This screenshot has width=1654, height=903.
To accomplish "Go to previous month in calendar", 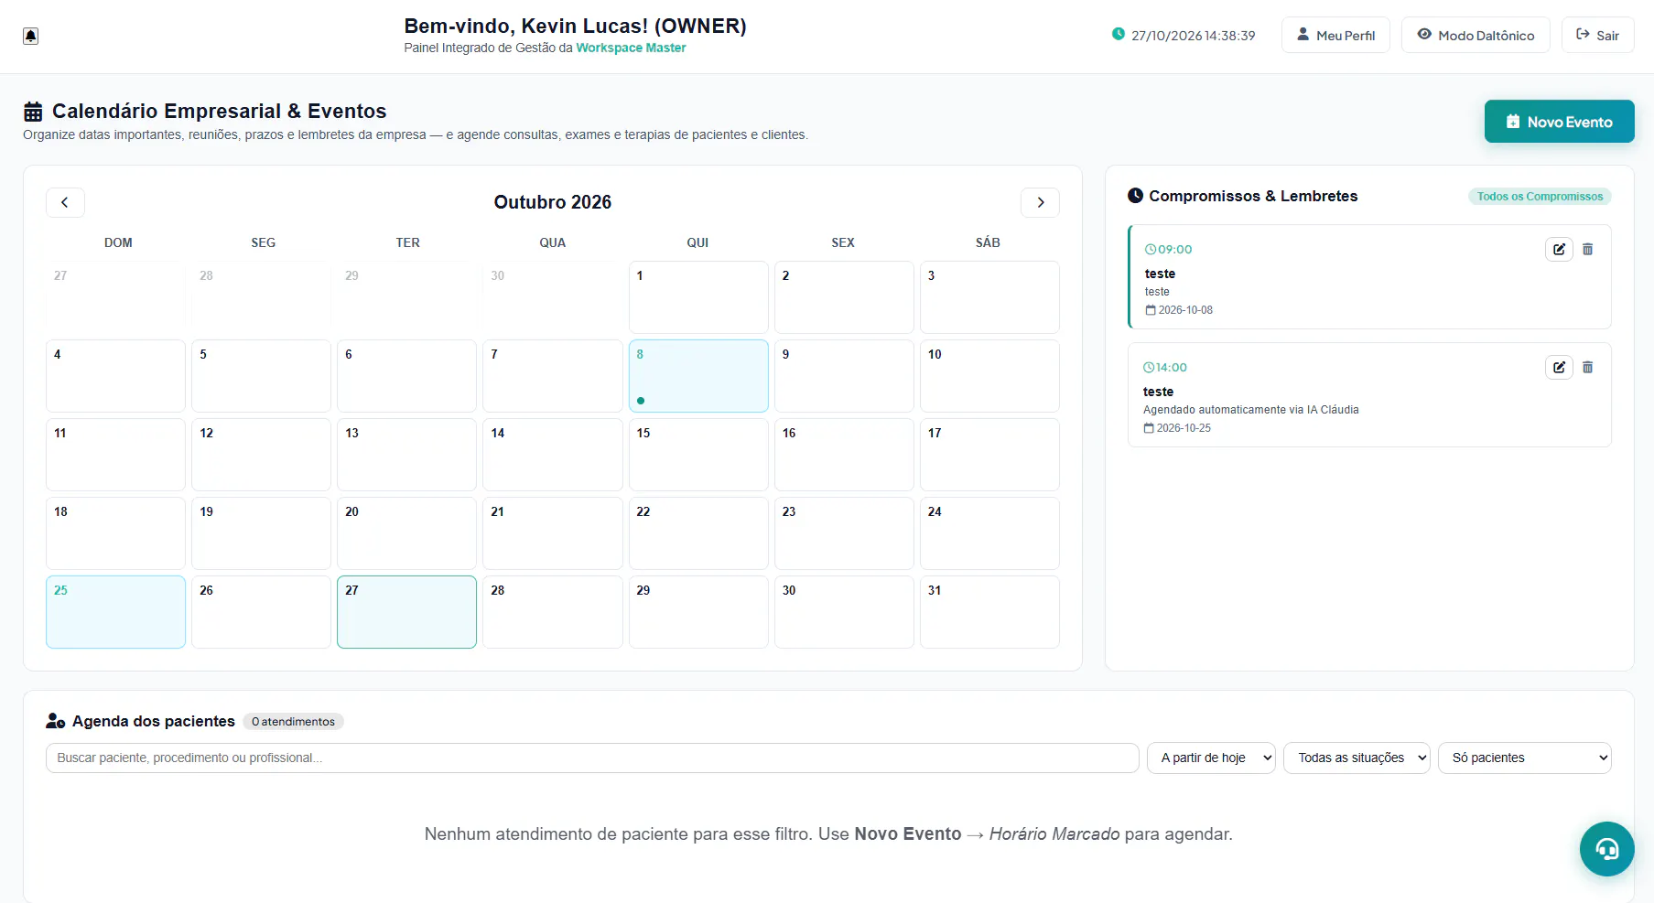I will [x=65, y=202].
